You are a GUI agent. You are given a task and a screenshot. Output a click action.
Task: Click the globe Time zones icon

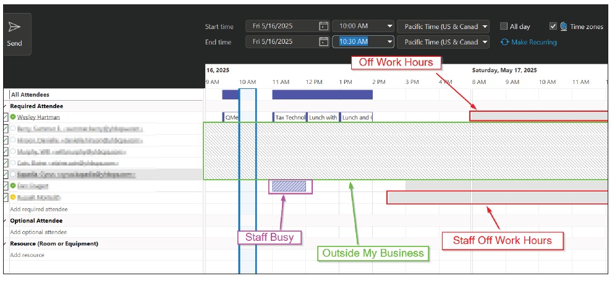(x=564, y=27)
